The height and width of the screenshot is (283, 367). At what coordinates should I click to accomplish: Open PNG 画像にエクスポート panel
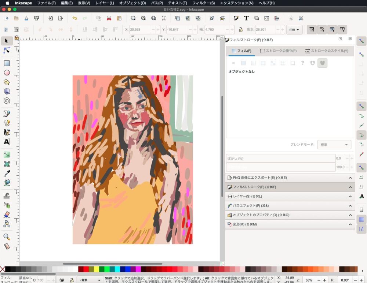[x=290, y=178]
